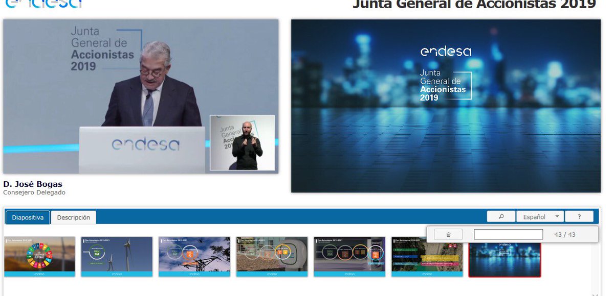The width and height of the screenshot is (614, 296).
Task: Select the slide thumbnail with colored text highlights
Action: (426, 257)
